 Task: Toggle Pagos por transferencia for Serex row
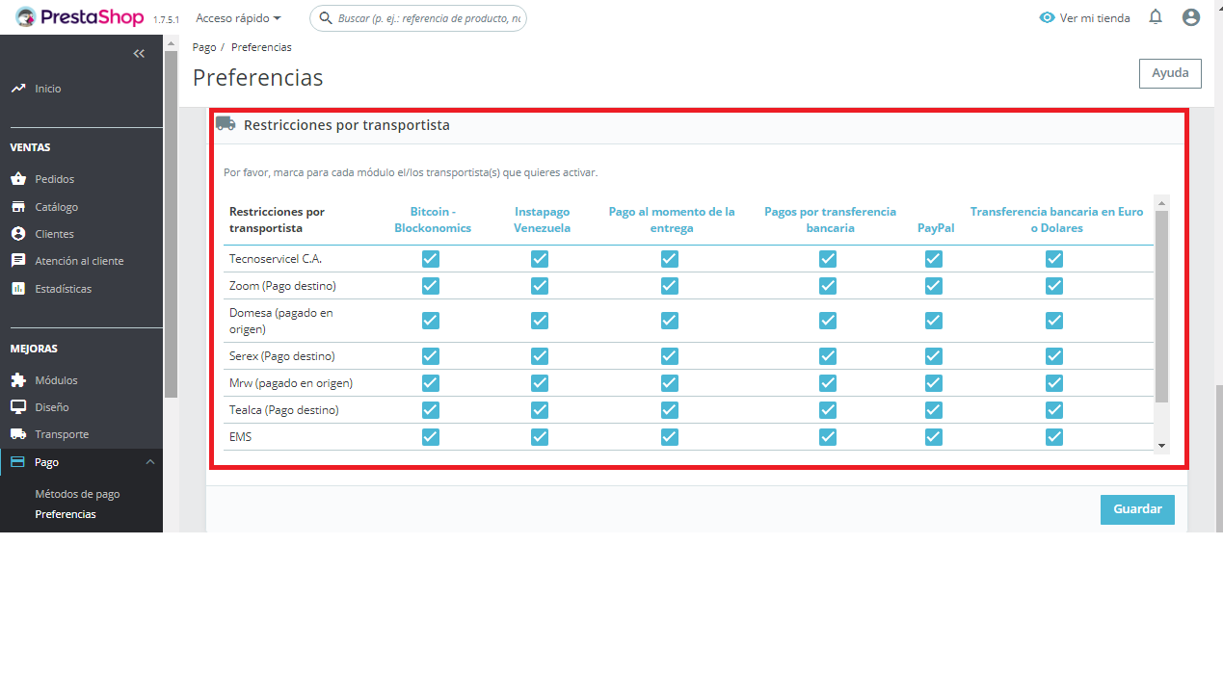(x=828, y=356)
